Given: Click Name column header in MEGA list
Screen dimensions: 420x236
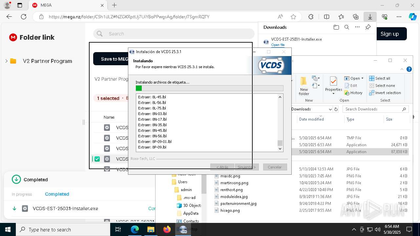Looking at the screenshot, I should pos(109,117).
